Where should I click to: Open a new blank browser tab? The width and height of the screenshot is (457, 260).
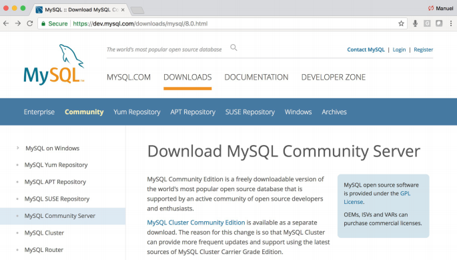tap(137, 11)
